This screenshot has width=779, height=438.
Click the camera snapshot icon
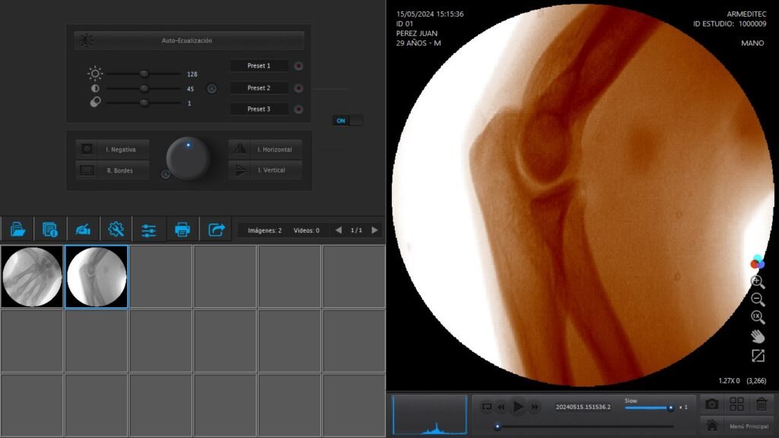pyautogui.click(x=711, y=405)
